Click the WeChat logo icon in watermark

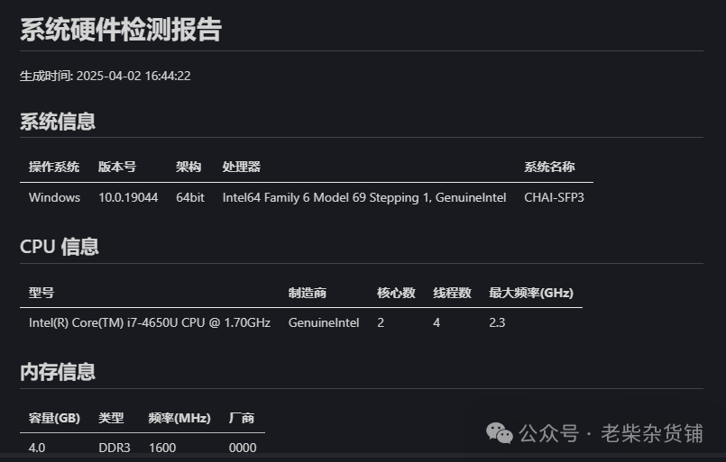tap(499, 433)
